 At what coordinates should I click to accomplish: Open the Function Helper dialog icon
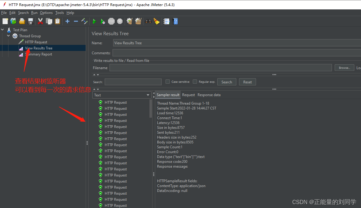(166, 22)
